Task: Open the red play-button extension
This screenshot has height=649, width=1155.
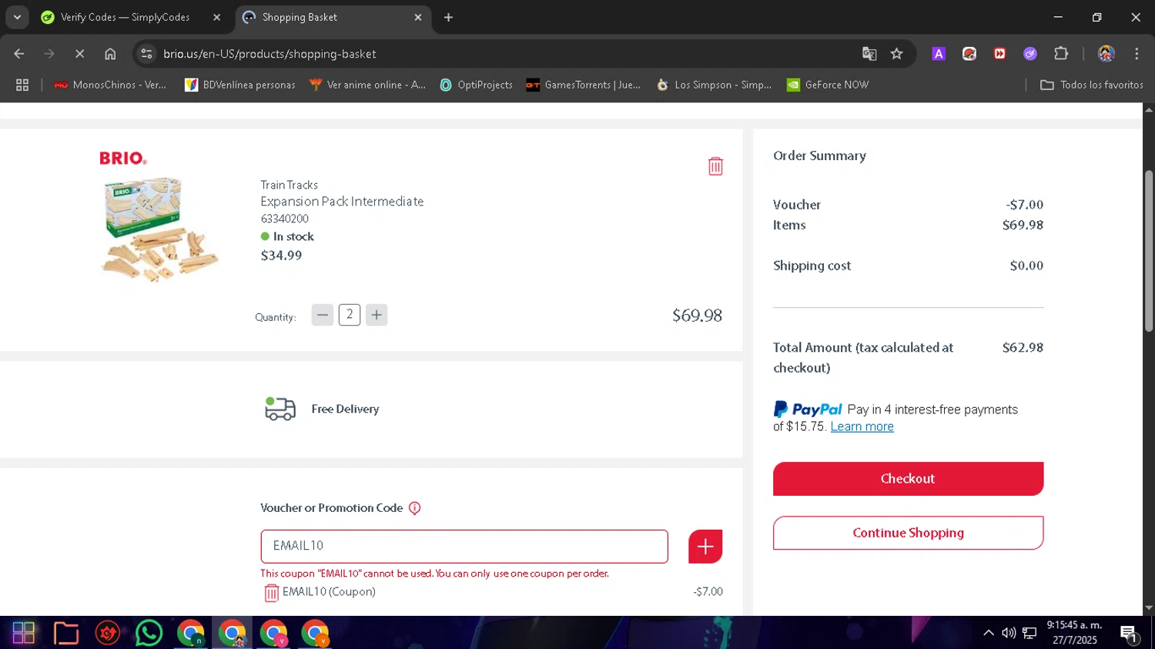Action: [x=999, y=54]
